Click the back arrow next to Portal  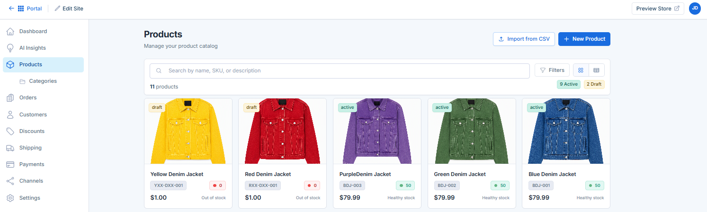coord(11,9)
